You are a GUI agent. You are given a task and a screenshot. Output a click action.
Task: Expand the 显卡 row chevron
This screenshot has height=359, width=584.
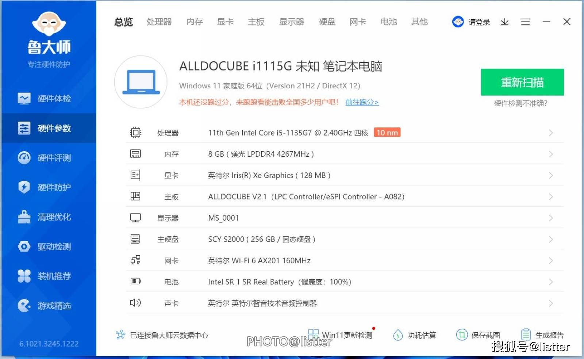551,176
